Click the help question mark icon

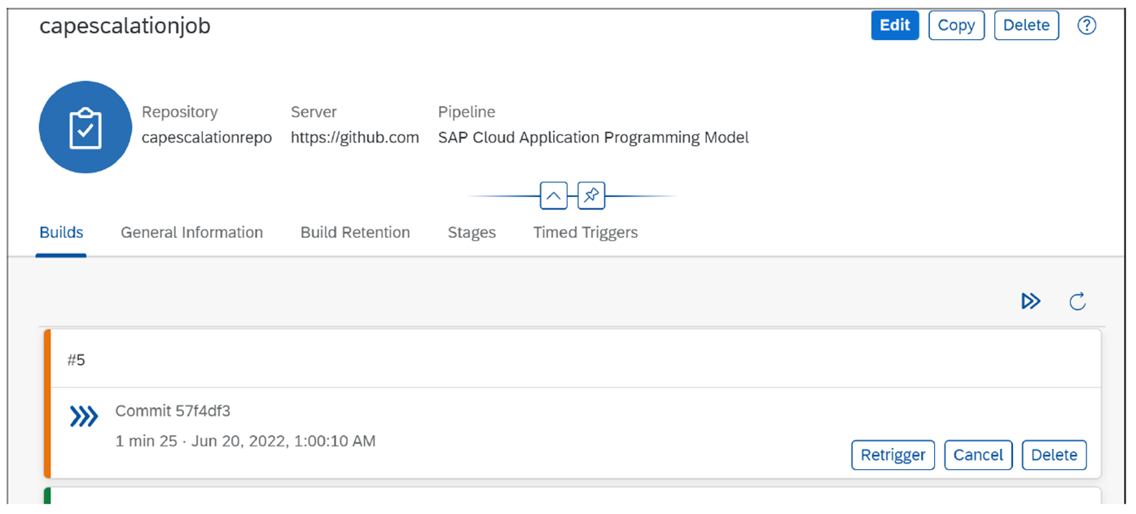[x=1086, y=25]
